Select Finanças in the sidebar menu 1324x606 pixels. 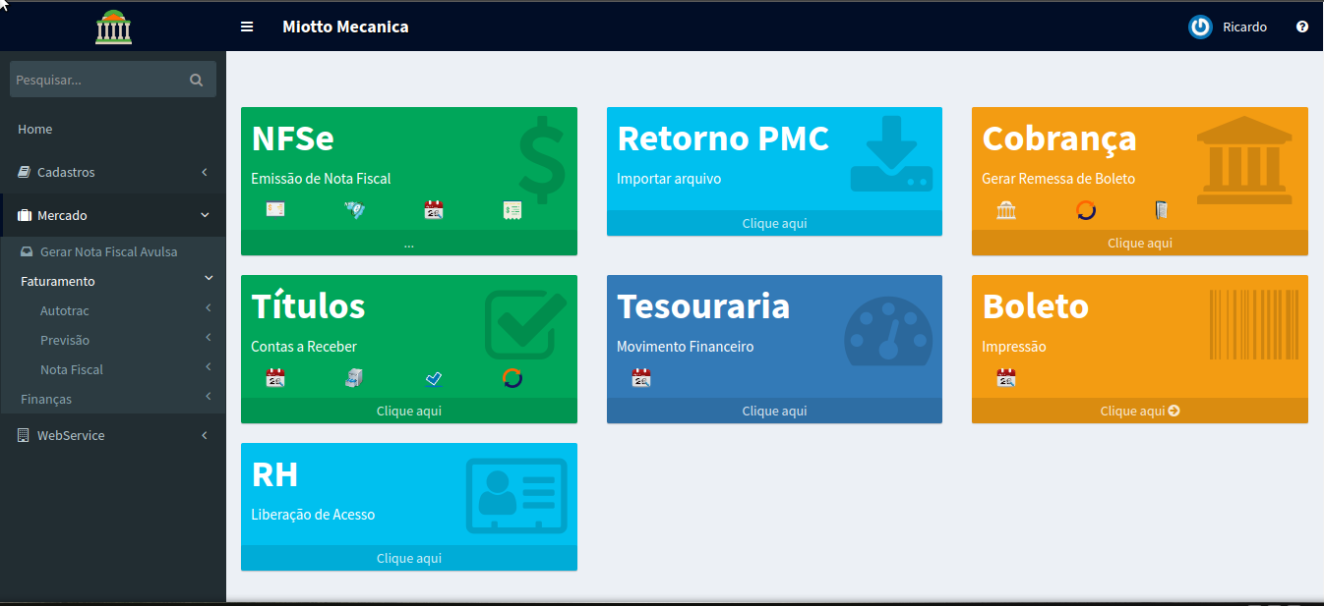[x=113, y=399]
